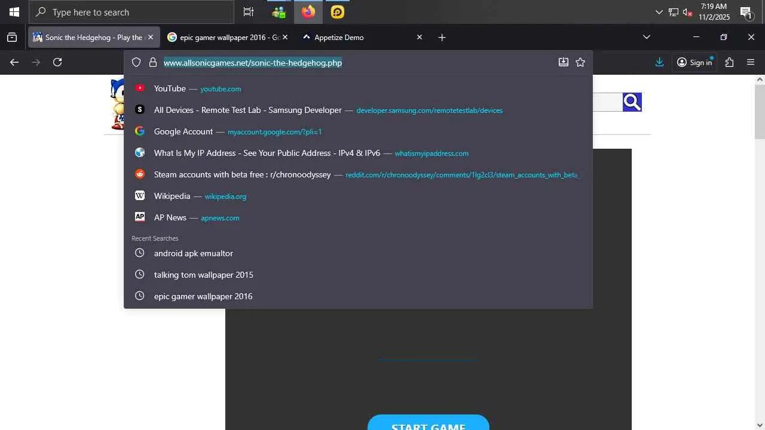Open the taskbar clock showing 7:19 AM
Viewport: 765px width, 430px height.
pos(714,12)
